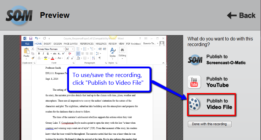
Task: Toggle Superscript in Word ribbon
Action: pos(63,54)
